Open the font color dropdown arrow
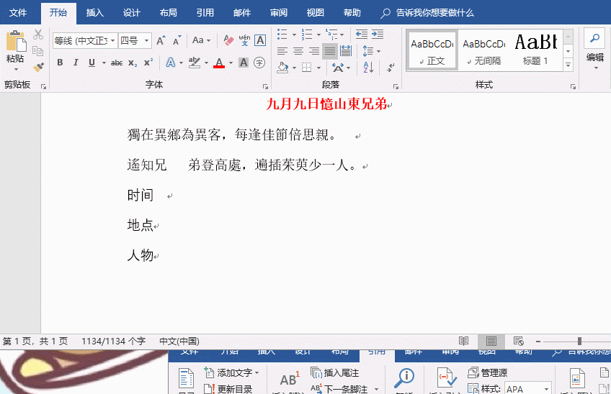Viewport: 611px width, 394px height. (231, 63)
